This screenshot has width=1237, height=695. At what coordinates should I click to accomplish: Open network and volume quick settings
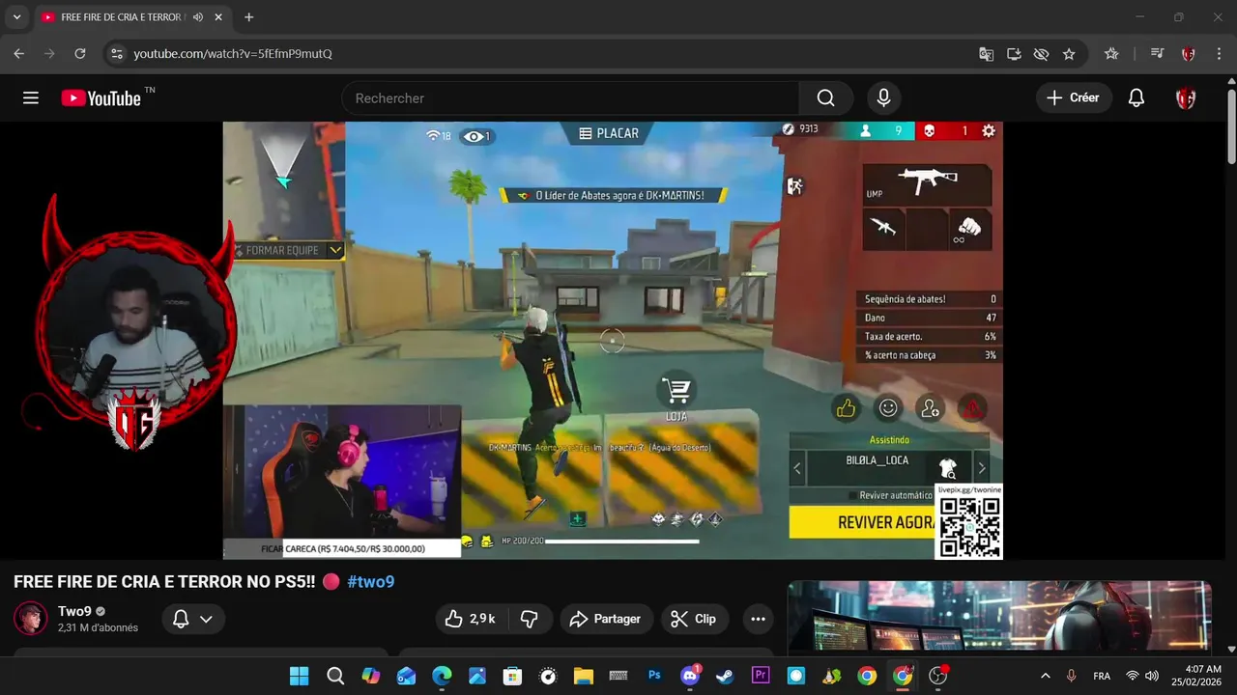pos(1142,676)
